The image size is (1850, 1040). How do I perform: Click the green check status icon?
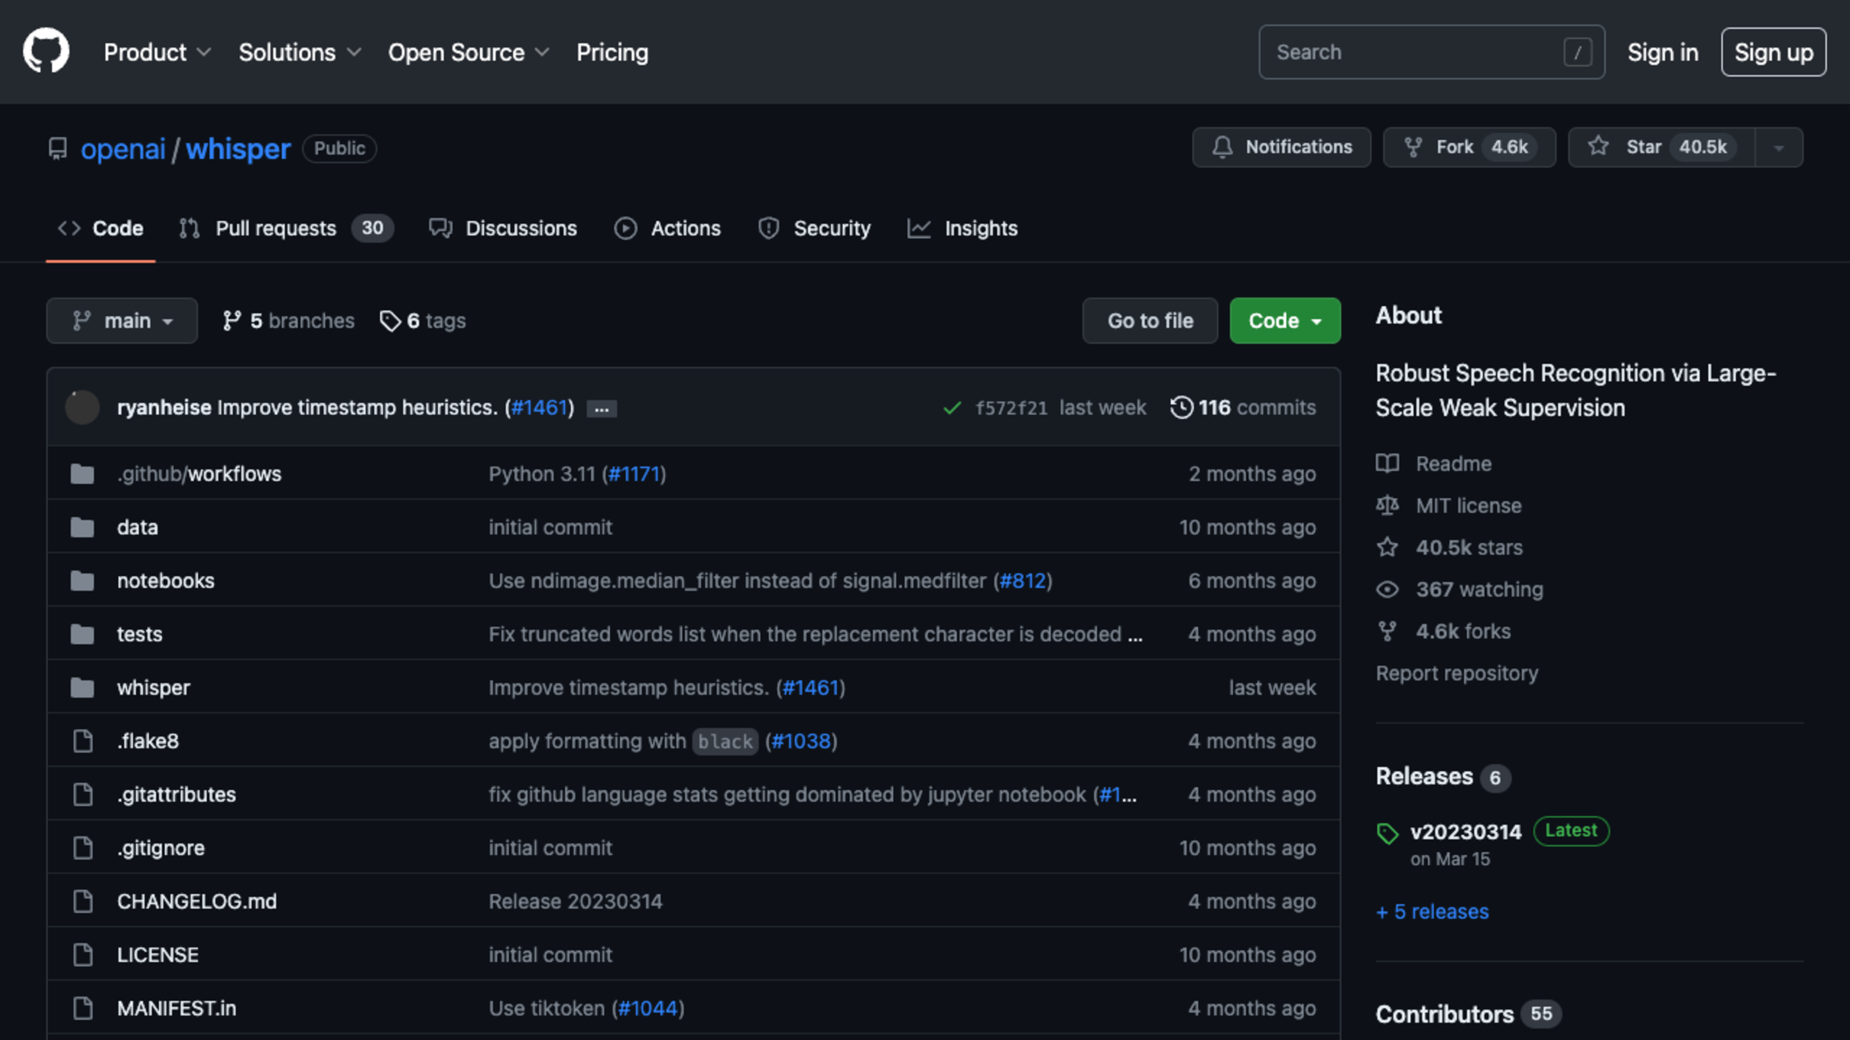tap(951, 408)
